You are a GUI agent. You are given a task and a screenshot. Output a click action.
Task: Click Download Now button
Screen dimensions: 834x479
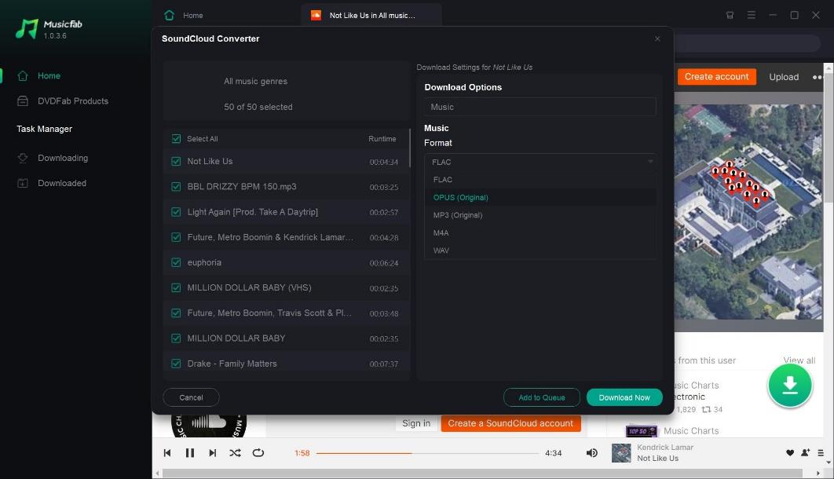pos(624,397)
